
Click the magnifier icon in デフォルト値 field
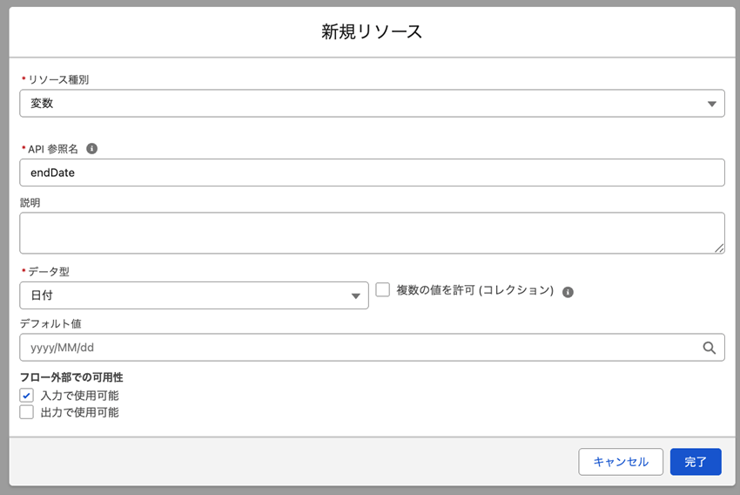point(710,348)
